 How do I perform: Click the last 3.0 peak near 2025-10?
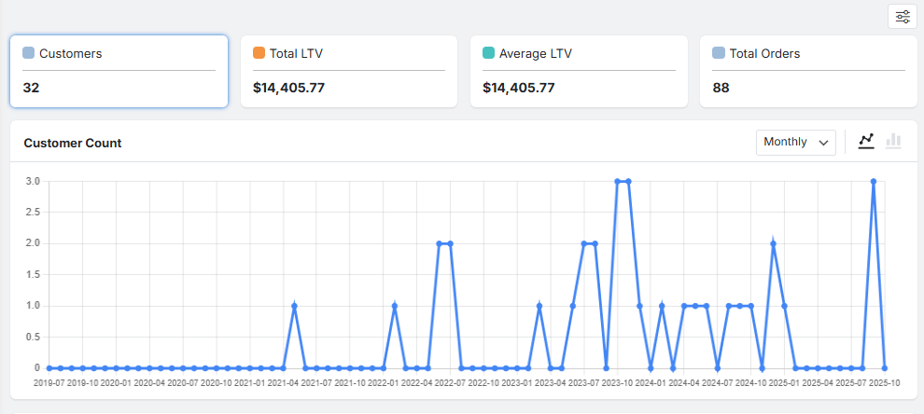[x=873, y=181]
